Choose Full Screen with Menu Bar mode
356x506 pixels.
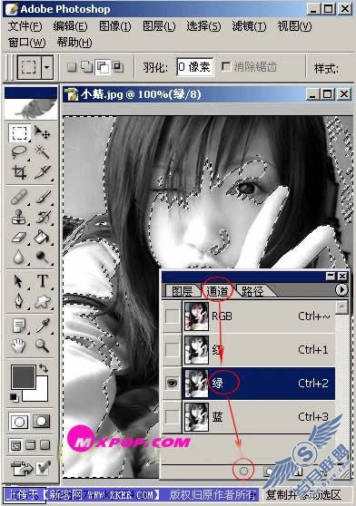click(30, 445)
